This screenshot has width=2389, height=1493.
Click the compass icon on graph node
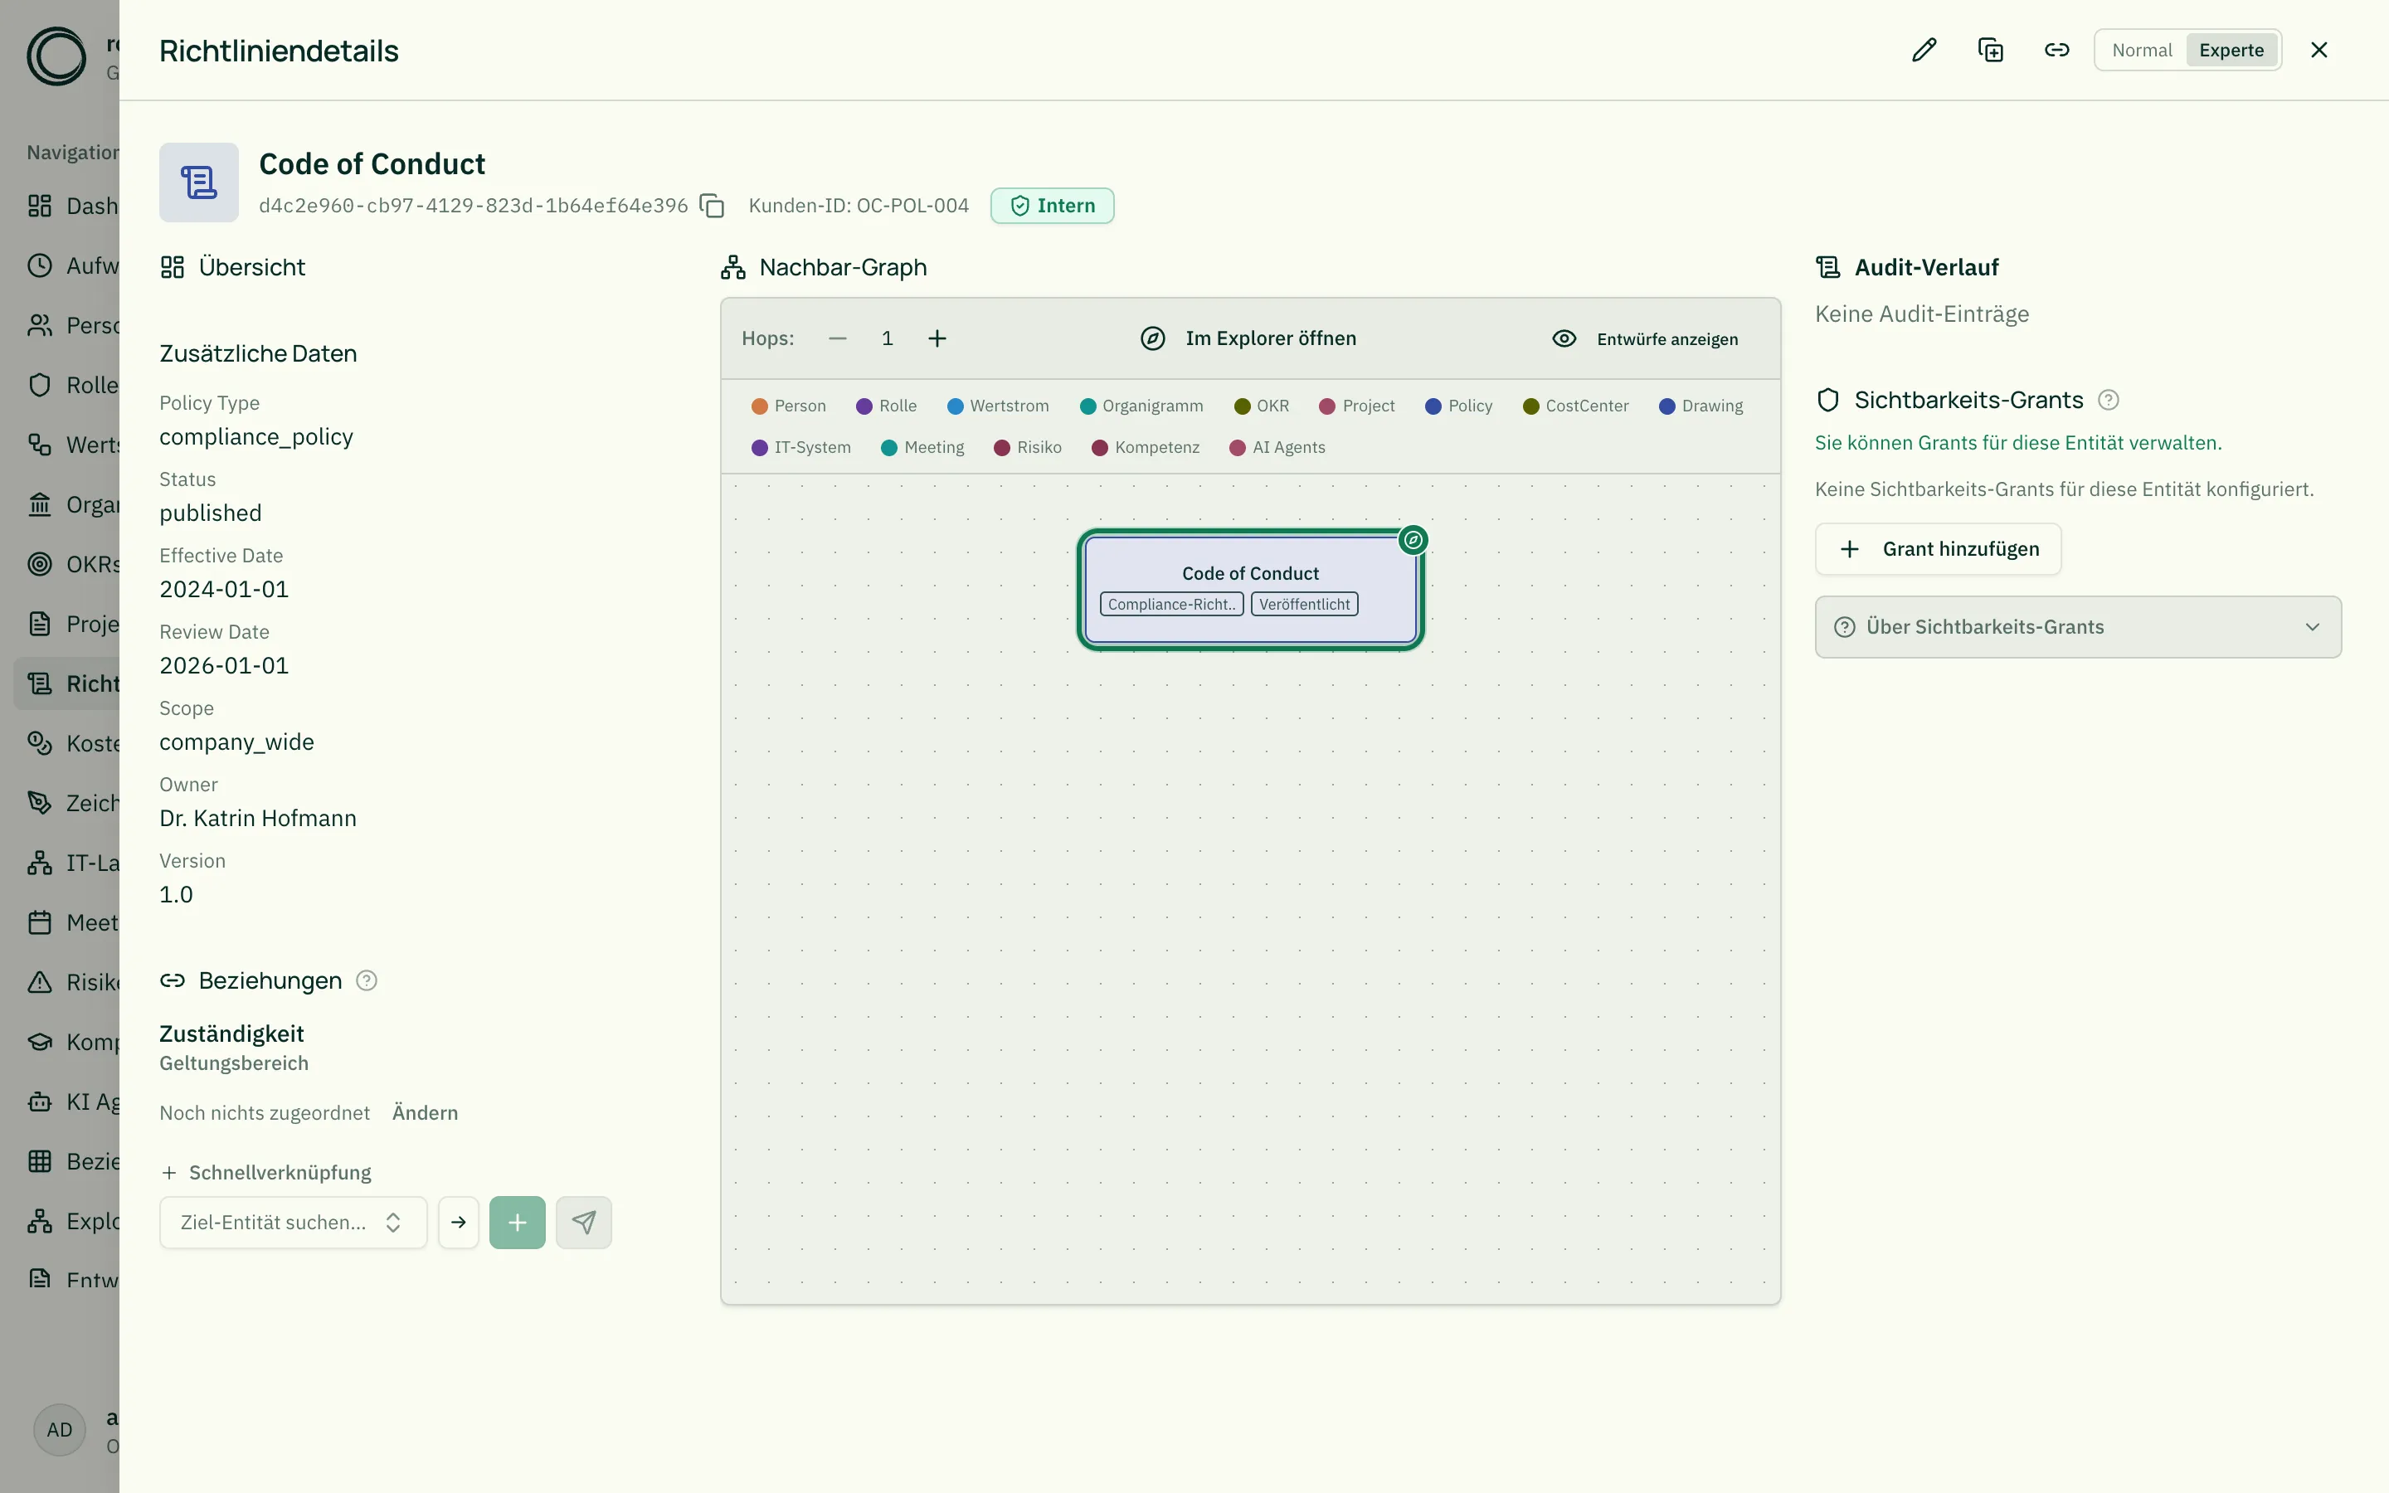click(1413, 540)
